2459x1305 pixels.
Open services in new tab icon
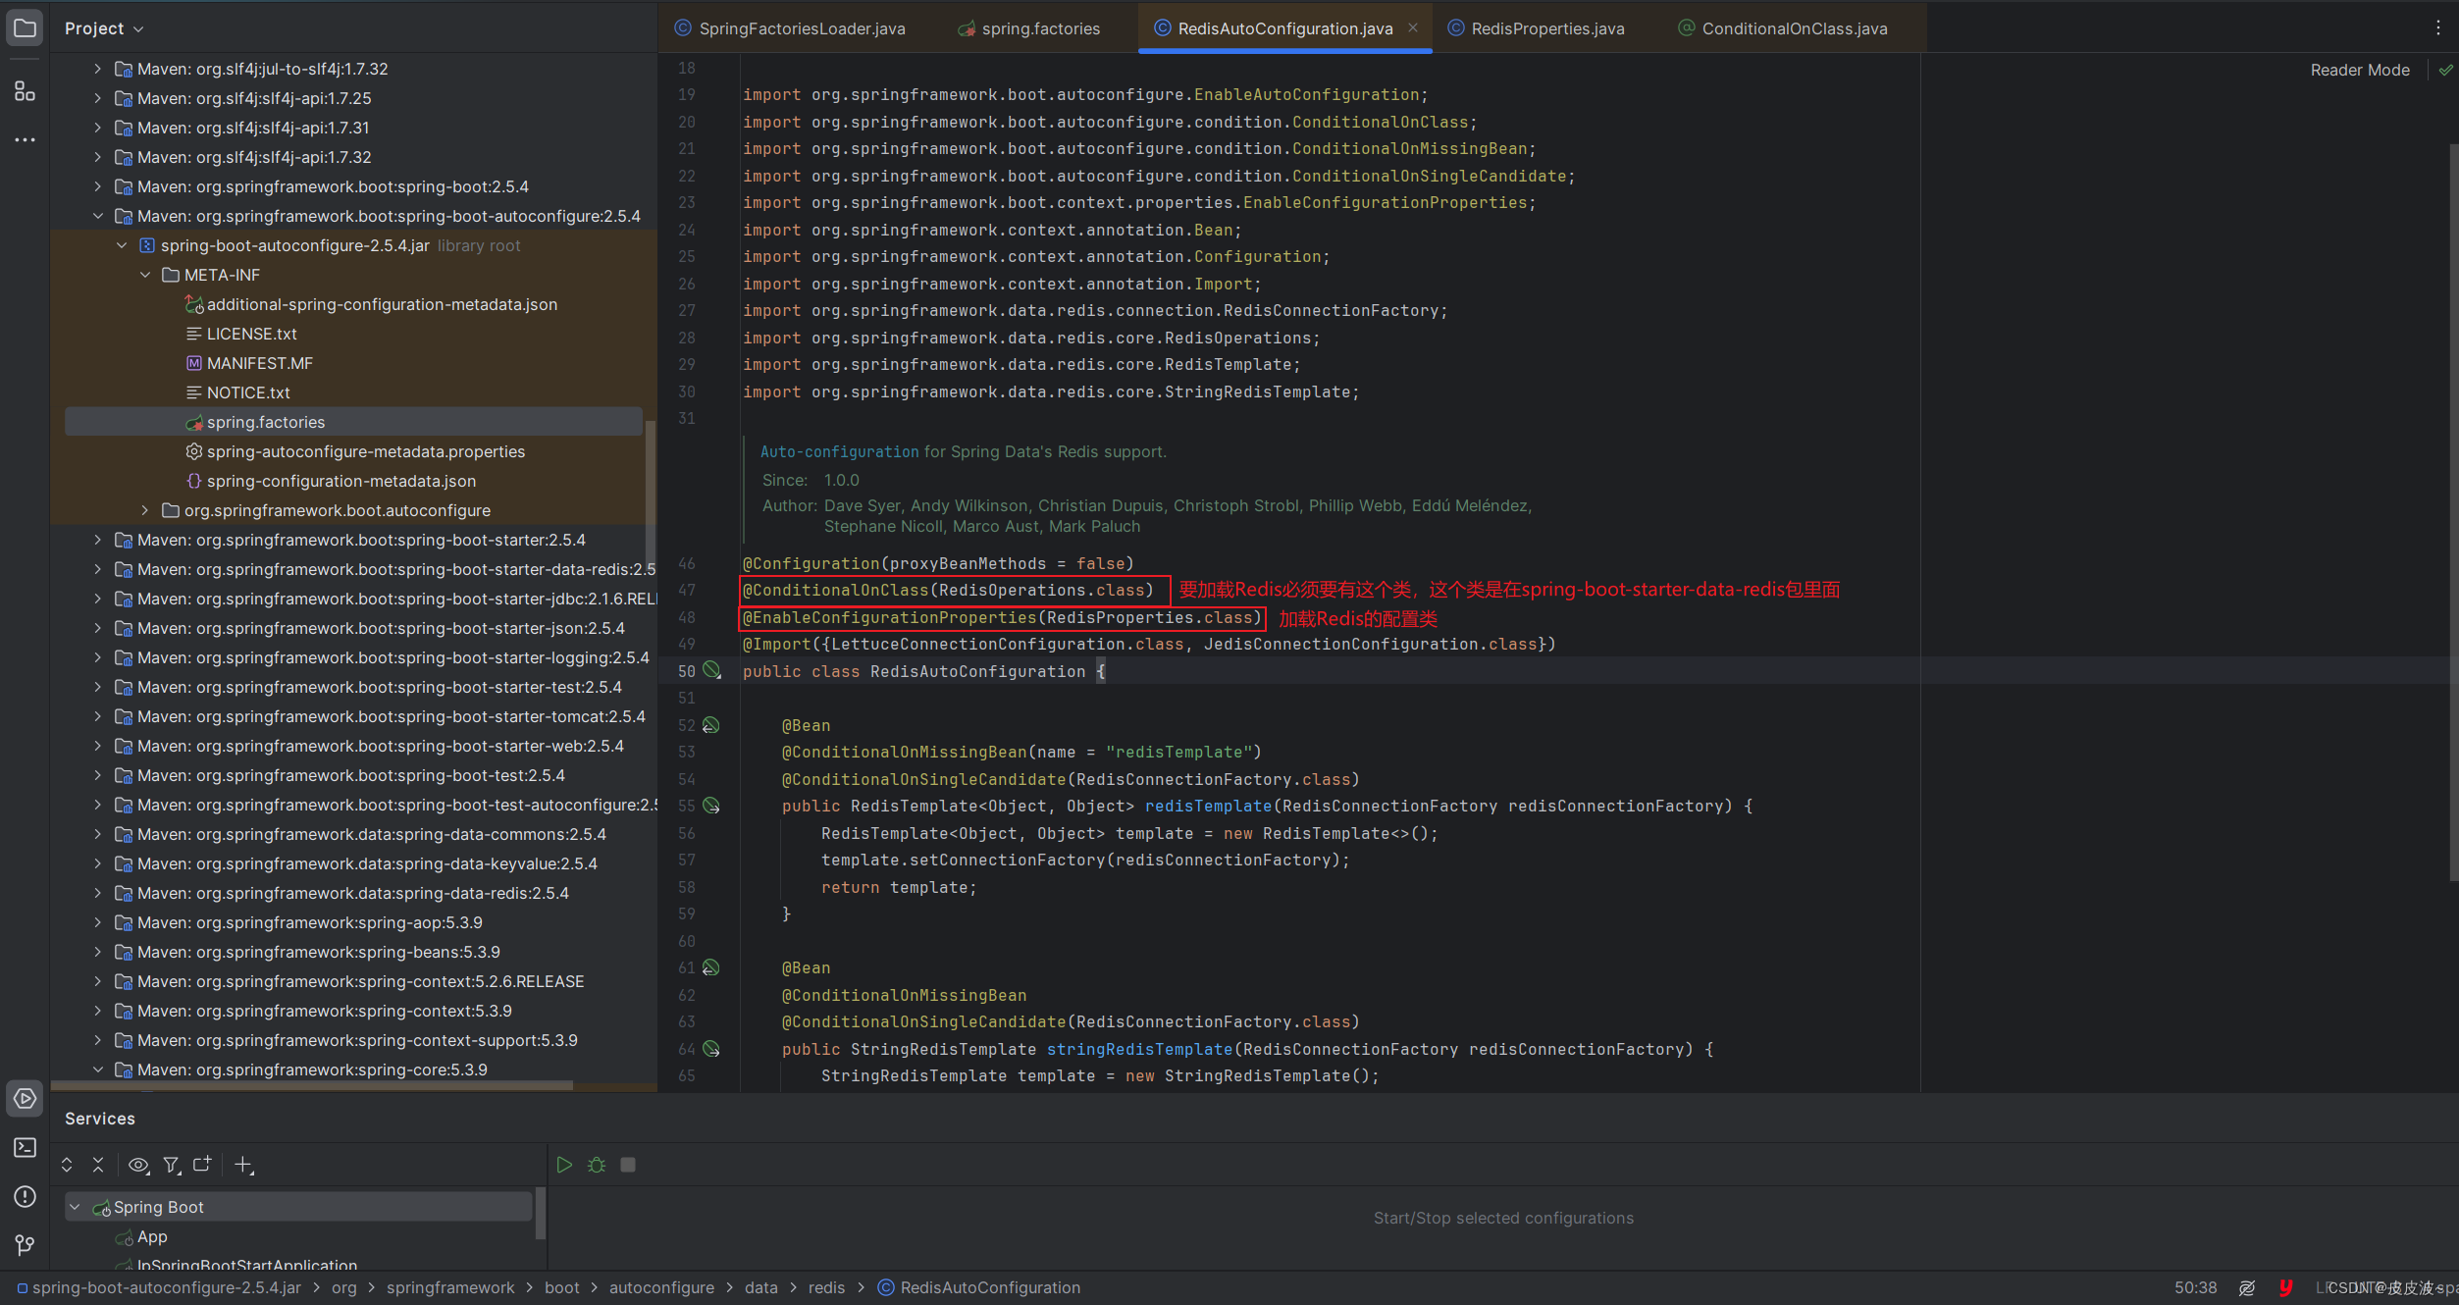point(202,1165)
